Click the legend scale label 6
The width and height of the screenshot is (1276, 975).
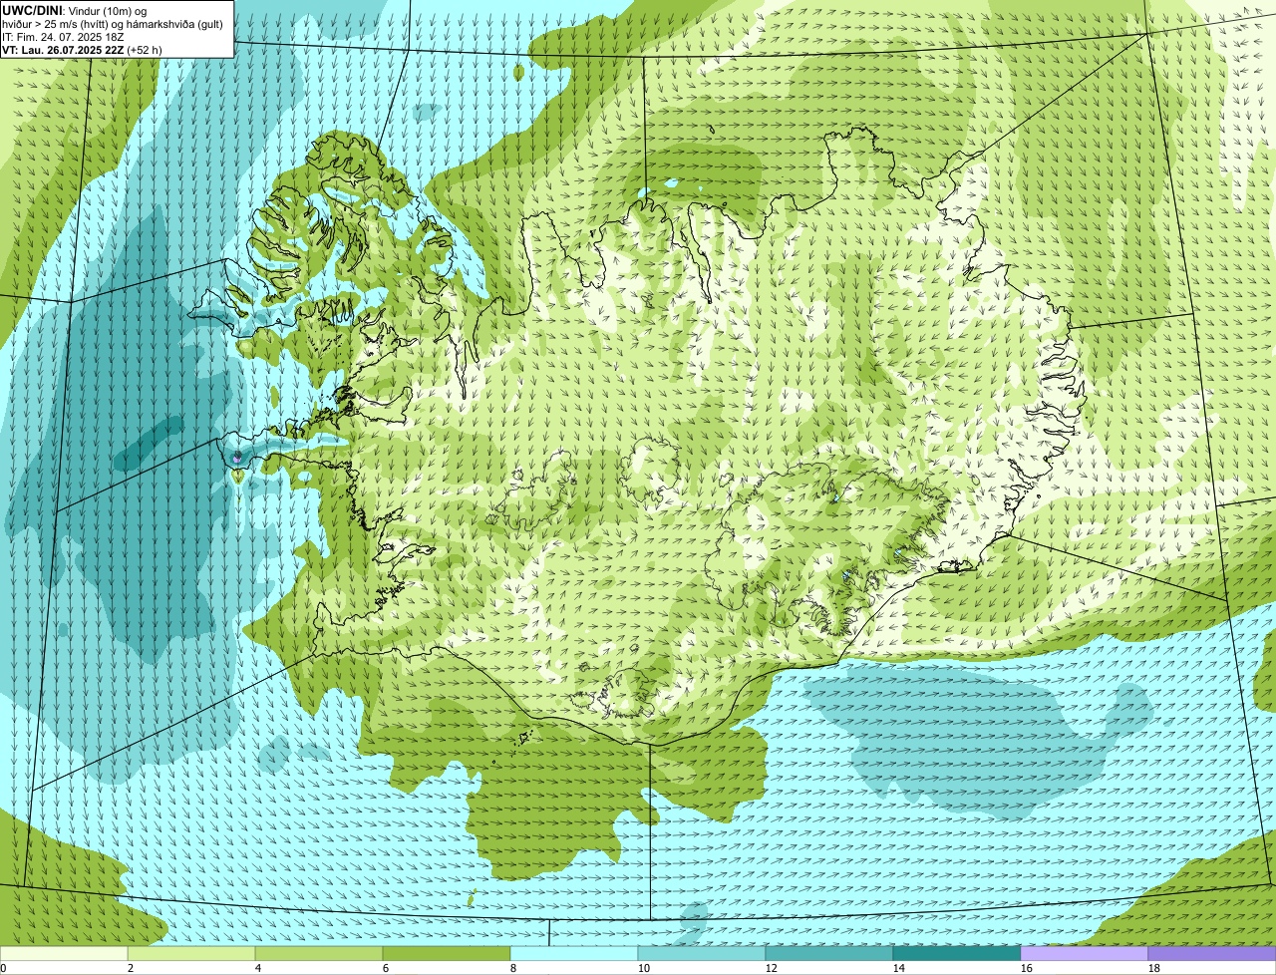pyautogui.click(x=386, y=968)
